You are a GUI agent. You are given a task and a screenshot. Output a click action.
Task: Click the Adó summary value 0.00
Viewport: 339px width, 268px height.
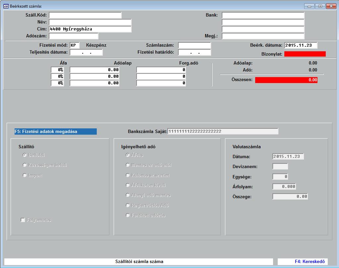point(313,70)
